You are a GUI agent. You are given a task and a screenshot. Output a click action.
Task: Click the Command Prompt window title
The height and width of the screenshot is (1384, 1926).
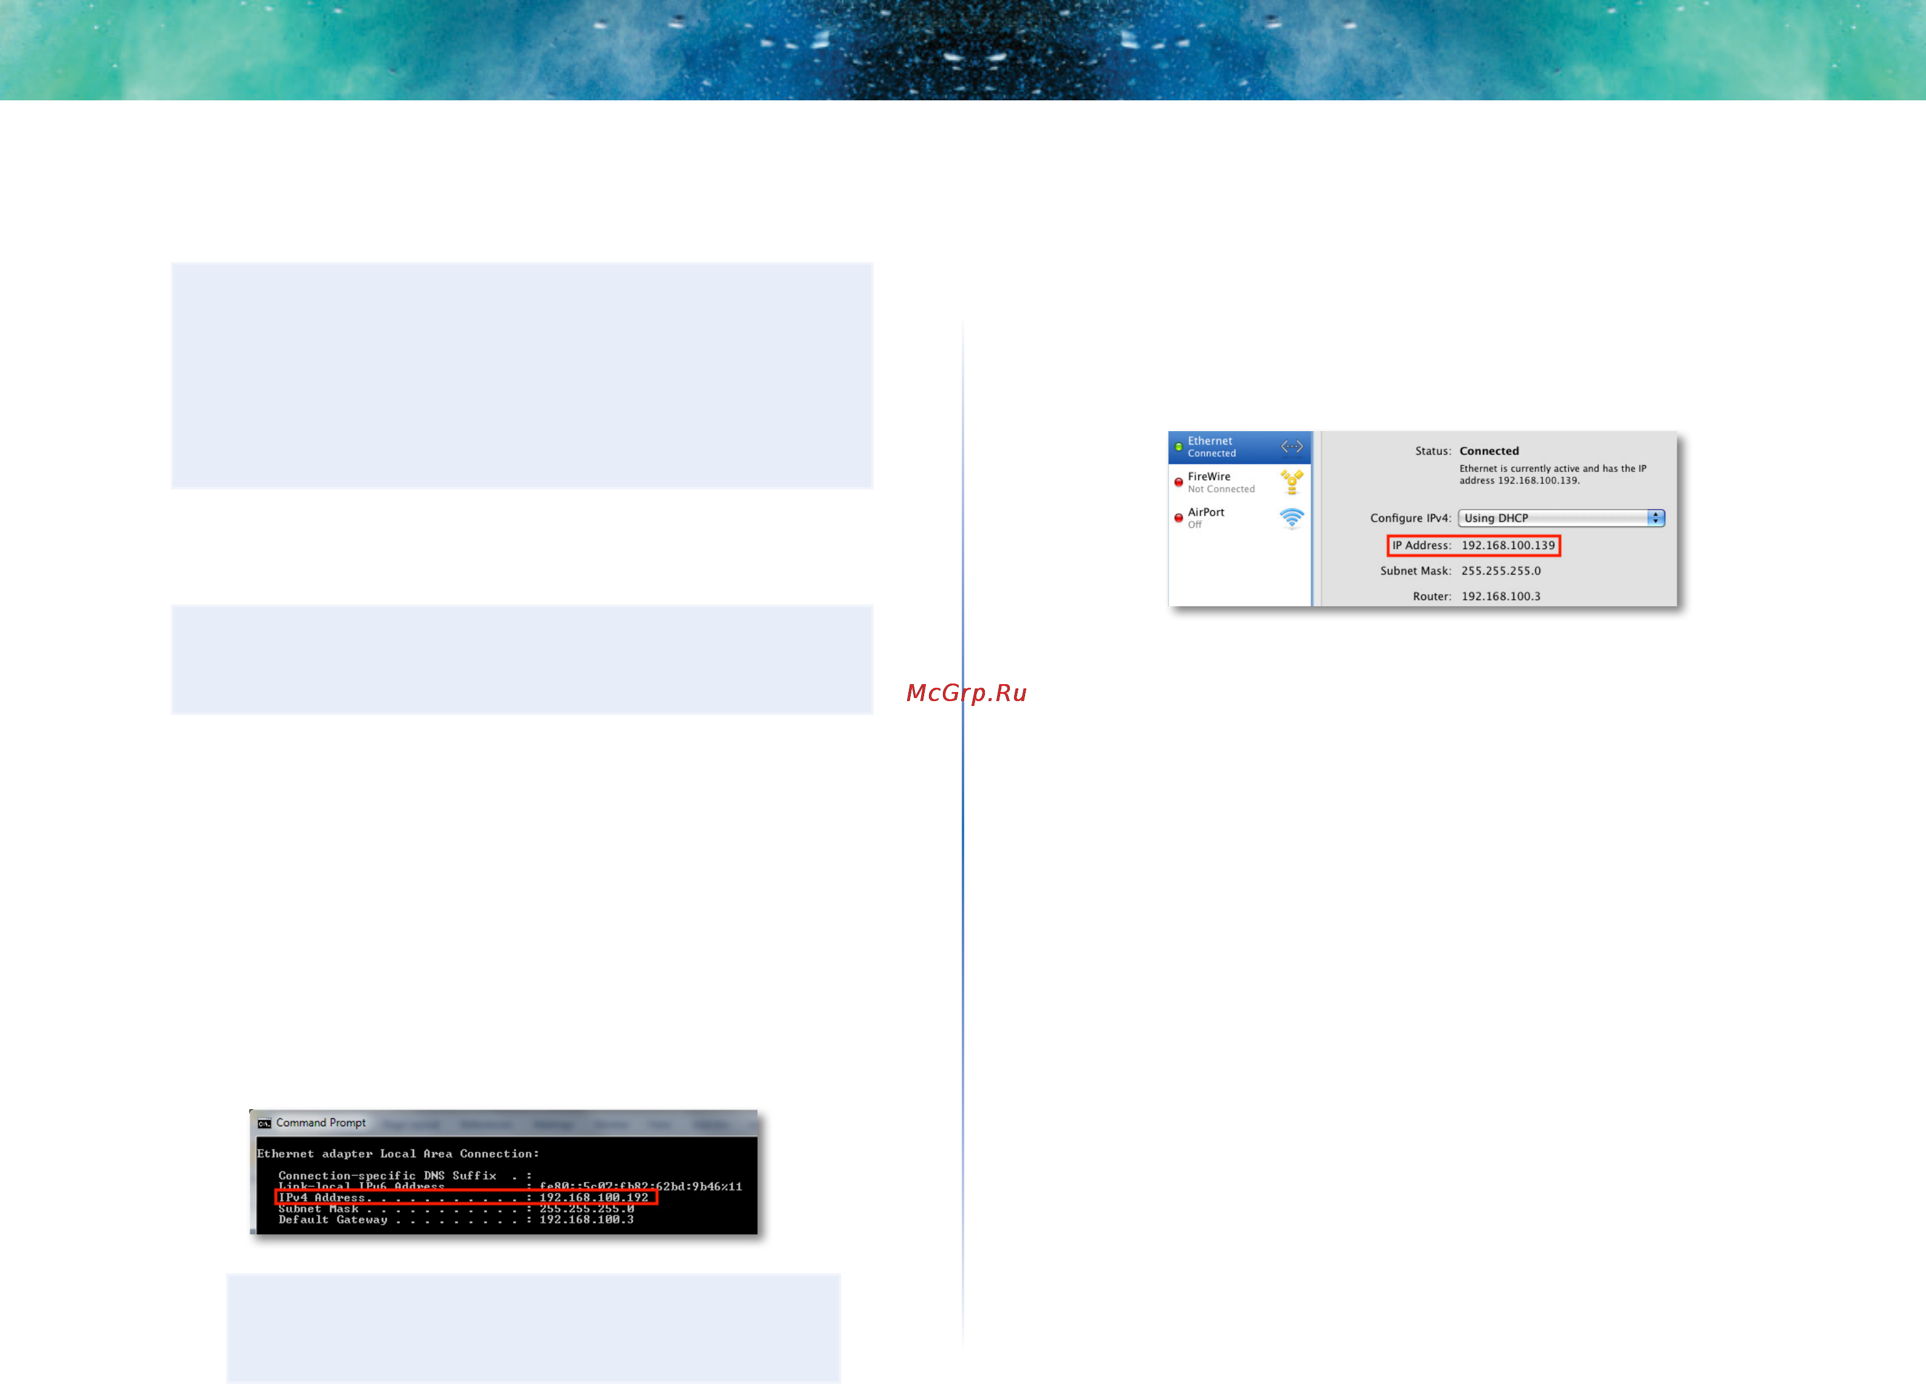[x=321, y=1123]
